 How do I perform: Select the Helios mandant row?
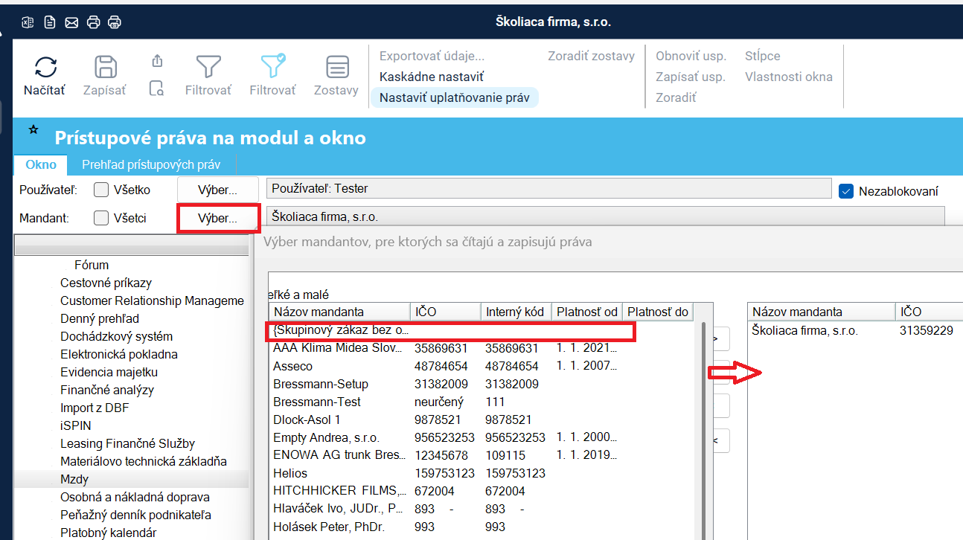tap(481, 473)
